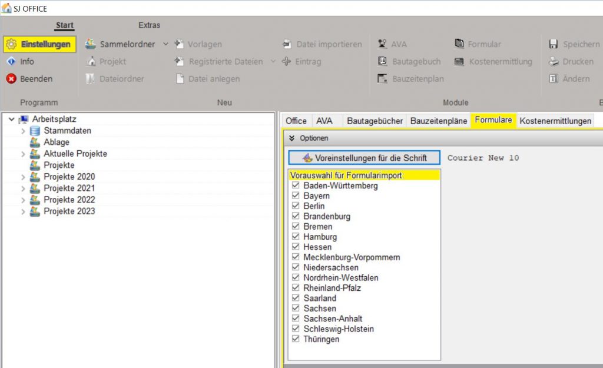603x368 pixels.
Task: Open the Bauzeitenplan icon
Action: pos(382,79)
